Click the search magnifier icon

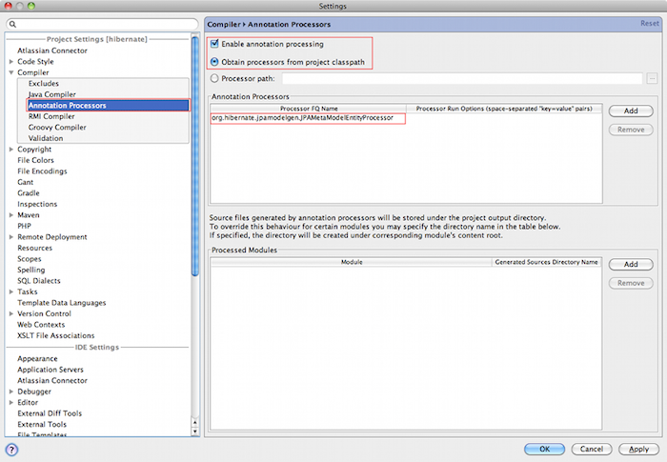pyautogui.click(x=13, y=23)
